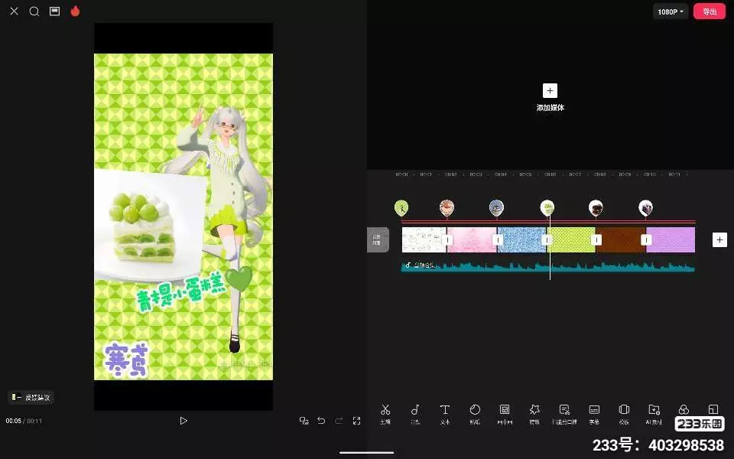Select the first green character pin marker
Viewport: 734px width, 459px height.
tap(401, 208)
